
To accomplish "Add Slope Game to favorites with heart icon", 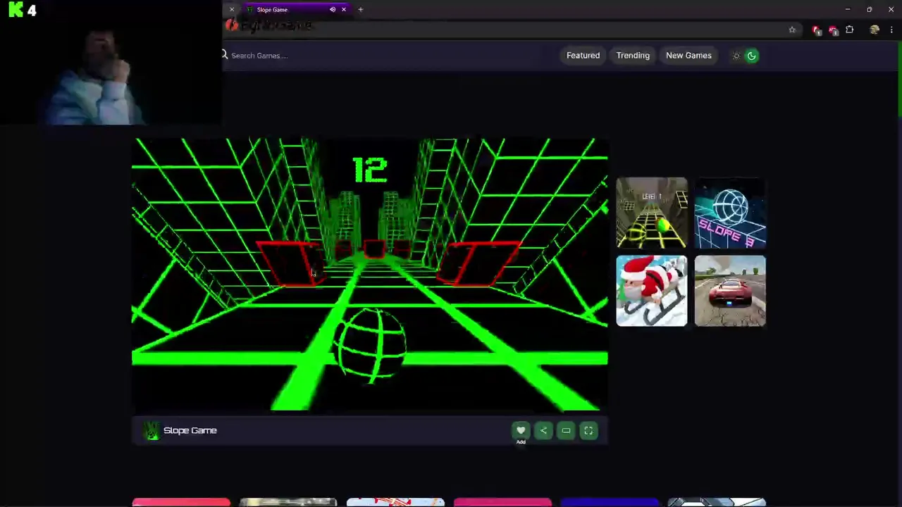I will point(521,430).
